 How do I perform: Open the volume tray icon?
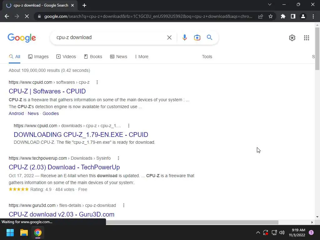click(282, 232)
